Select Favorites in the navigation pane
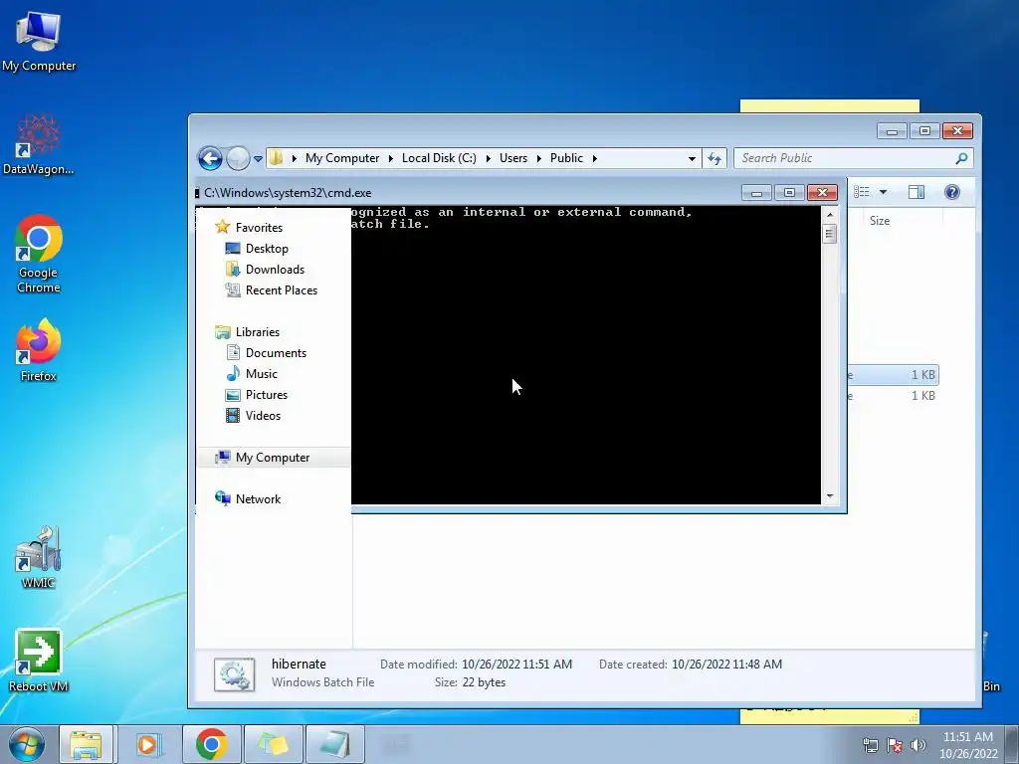The width and height of the screenshot is (1019, 764). [x=259, y=228]
